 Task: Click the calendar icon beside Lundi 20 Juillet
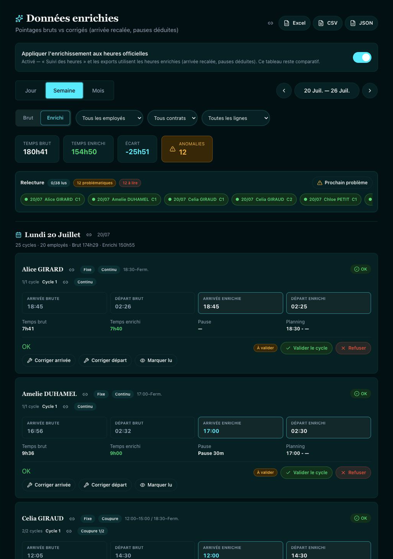click(x=18, y=235)
